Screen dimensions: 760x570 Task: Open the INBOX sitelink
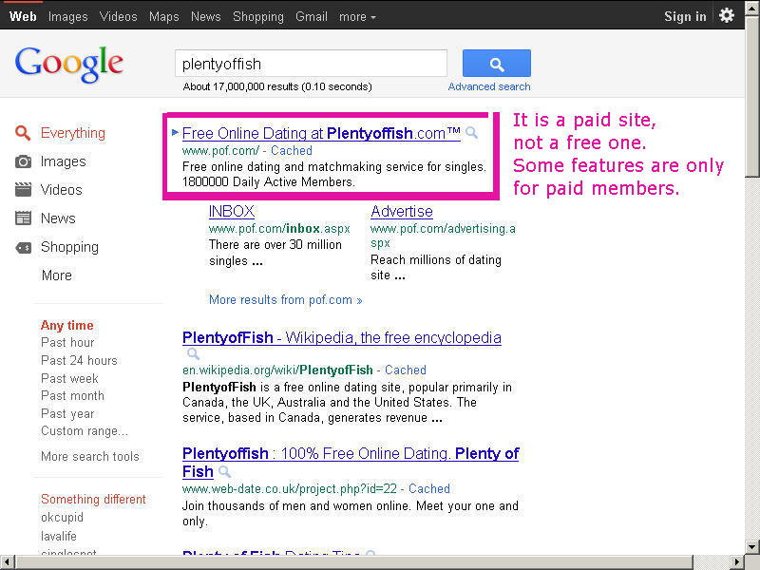click(232, 211)
